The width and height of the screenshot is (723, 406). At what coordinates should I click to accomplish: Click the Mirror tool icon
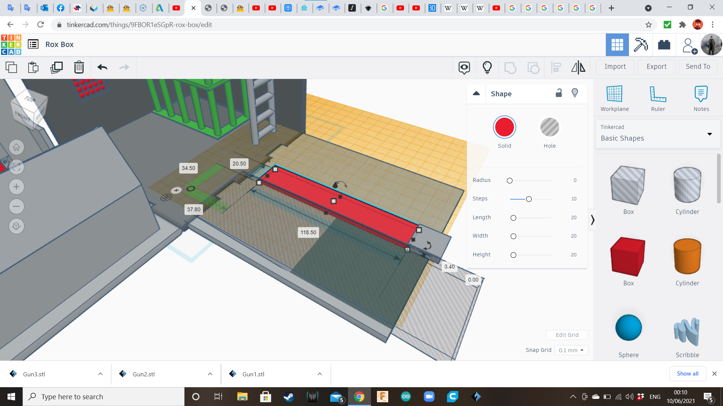578,67
